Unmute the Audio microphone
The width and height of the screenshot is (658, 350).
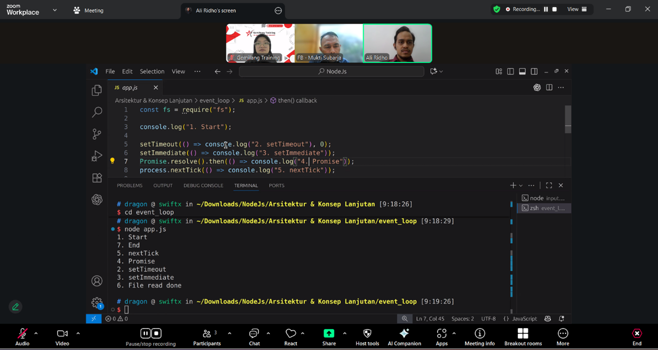[22, 333]
